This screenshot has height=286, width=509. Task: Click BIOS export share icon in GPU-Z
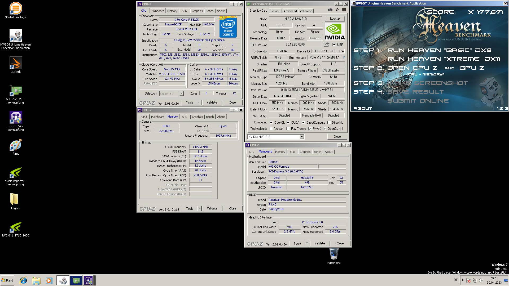pyautogui.click(x=326, y=44)
